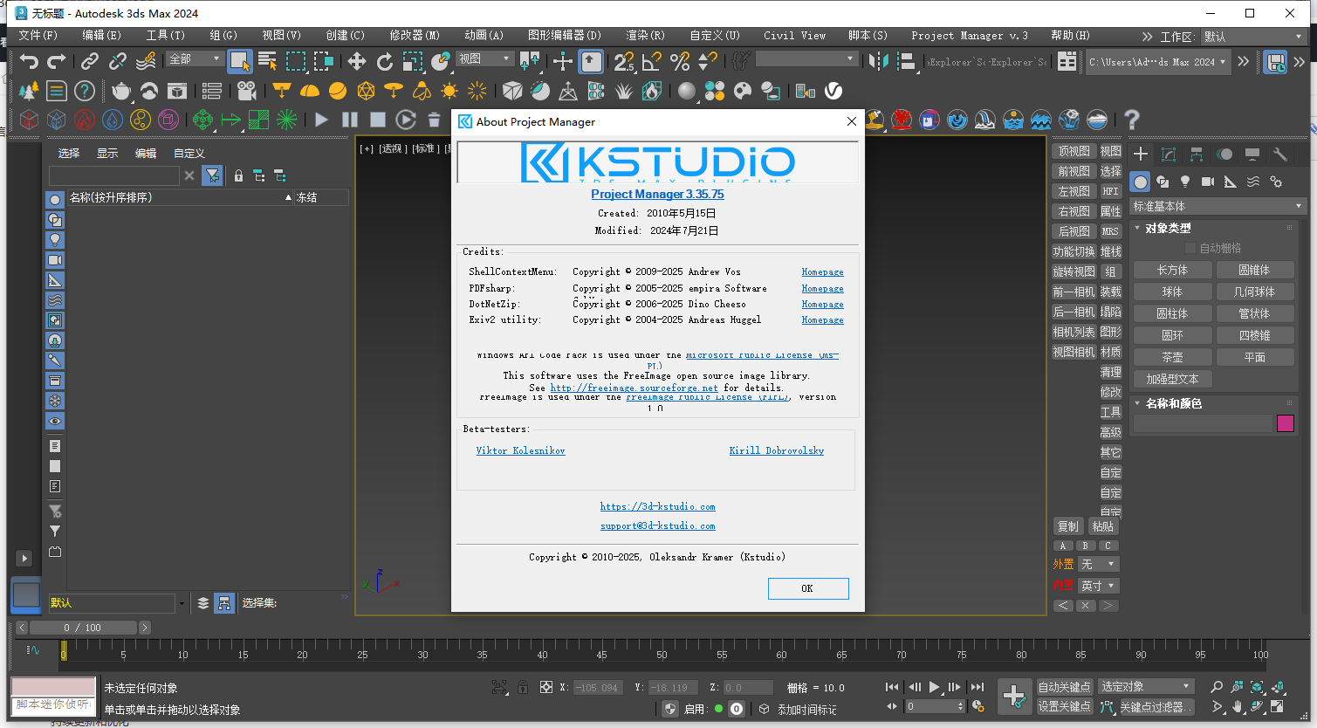Click the Zoom Extents icon near viewport navigation
The width and height of the screenshot is (1317, 728).
point(1255,688)
